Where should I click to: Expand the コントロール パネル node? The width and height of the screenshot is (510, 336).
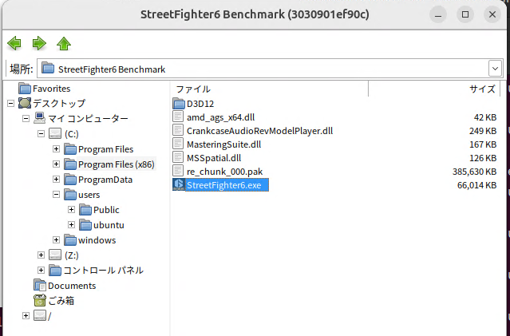tap(42, 270)
